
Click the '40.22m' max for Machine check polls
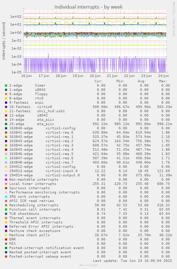point(165,235)
